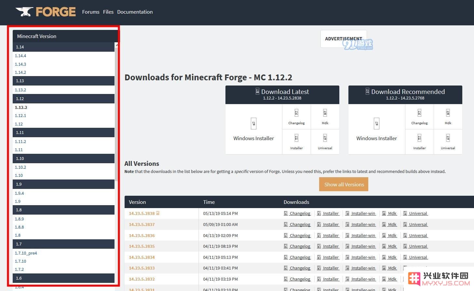474x291 pixels.
Task: Click Version column header
Action: tap(137, 202)
